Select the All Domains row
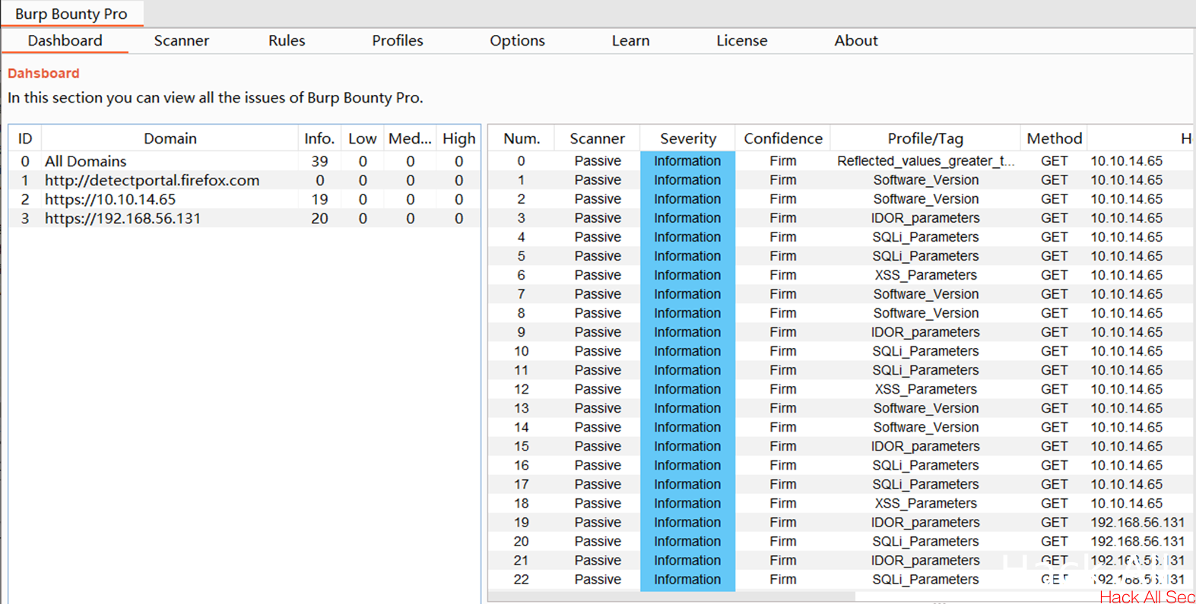The image size is (1196, 604). pos(245,161)
